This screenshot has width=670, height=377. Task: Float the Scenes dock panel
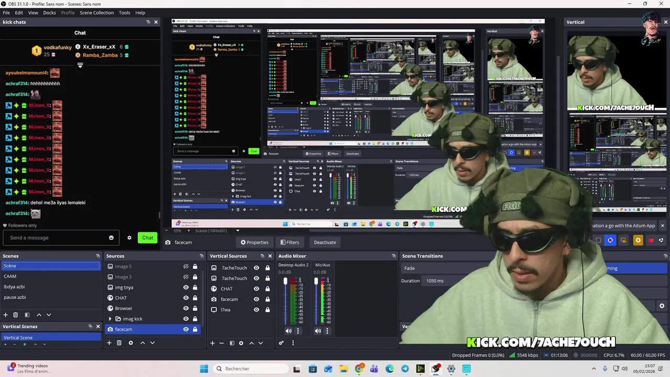click(x=98, y=256)
